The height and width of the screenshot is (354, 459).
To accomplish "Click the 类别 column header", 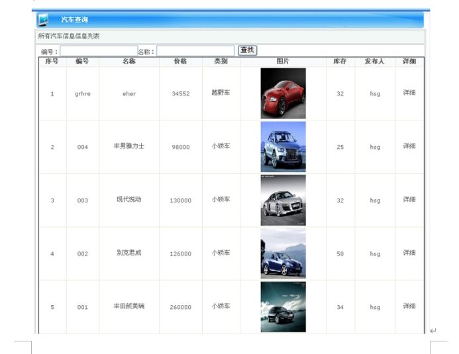I will pos(221,62).
